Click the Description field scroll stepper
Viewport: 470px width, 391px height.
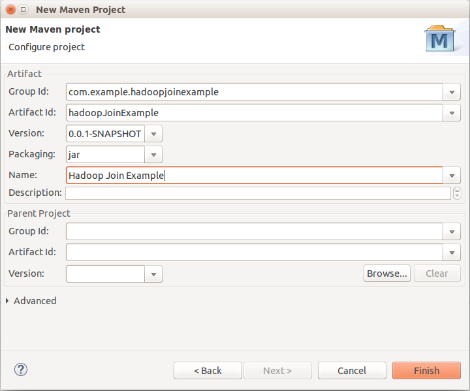(457, 193)
